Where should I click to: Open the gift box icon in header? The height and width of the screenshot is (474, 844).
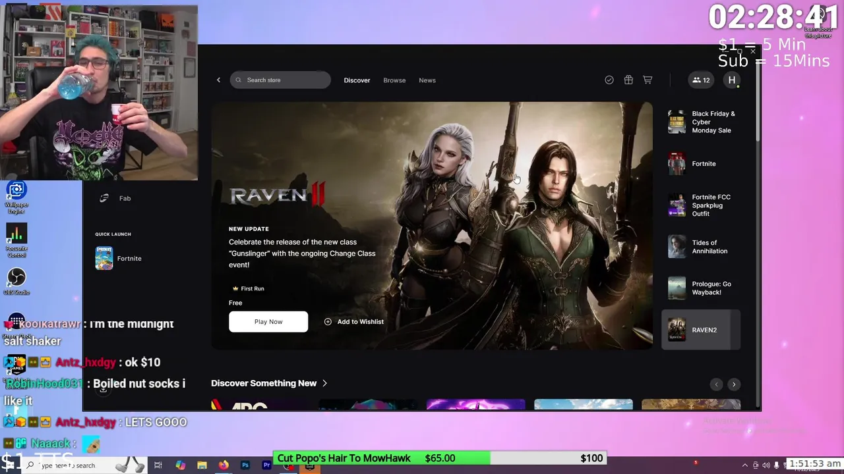pos(628,80)
